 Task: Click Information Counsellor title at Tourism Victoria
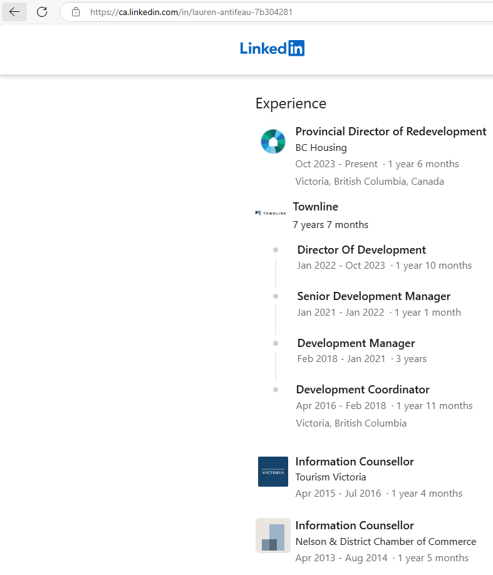pyautogui.click(x=355, y=462)
